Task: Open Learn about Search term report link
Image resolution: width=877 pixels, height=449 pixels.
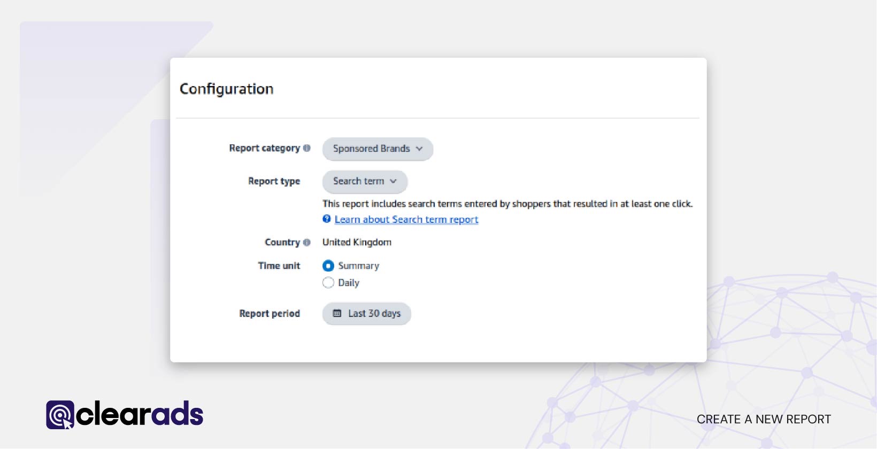Action: [406, 220]
